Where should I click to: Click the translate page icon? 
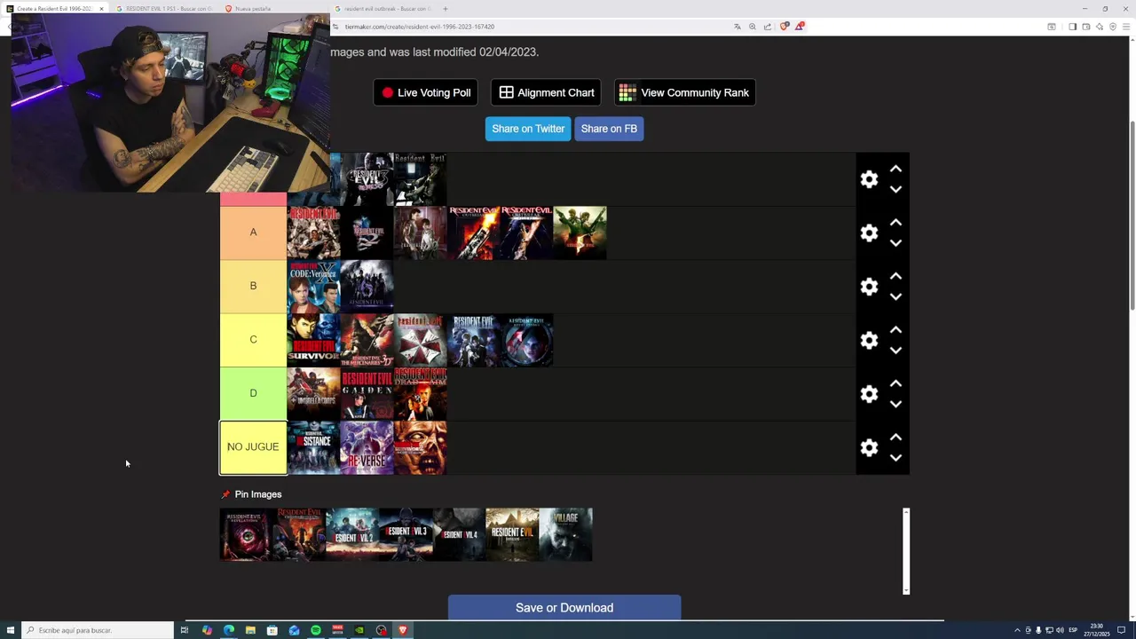[x=738, y=27]
